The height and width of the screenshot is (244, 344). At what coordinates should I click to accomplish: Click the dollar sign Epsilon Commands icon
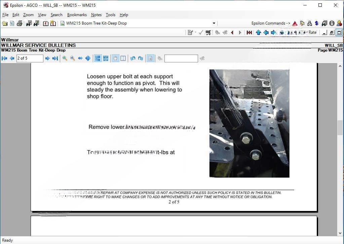point(316,23)
